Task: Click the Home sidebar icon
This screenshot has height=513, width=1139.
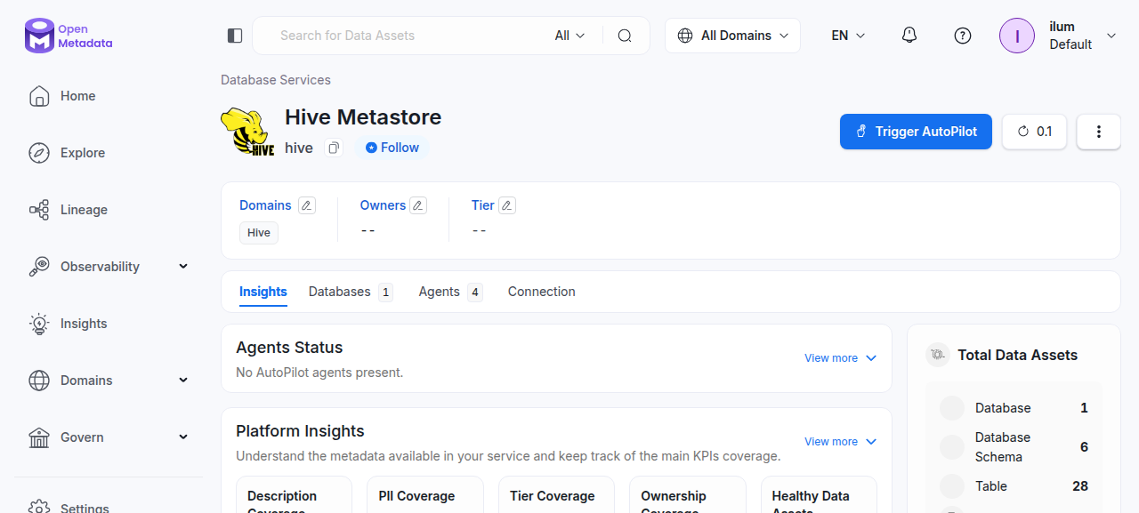Action: pos(39,96)
